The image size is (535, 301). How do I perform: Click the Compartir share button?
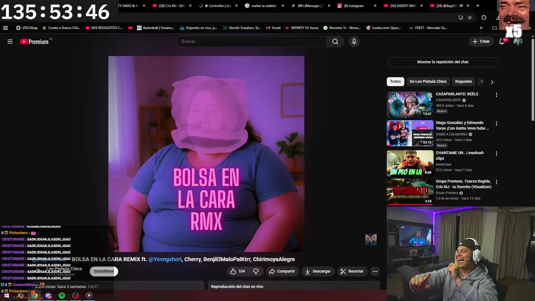click(x=282, y=271)
